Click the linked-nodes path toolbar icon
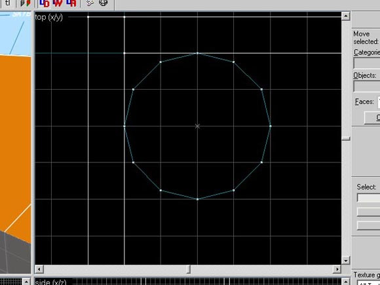380x285 pixels. pos(90,3)
